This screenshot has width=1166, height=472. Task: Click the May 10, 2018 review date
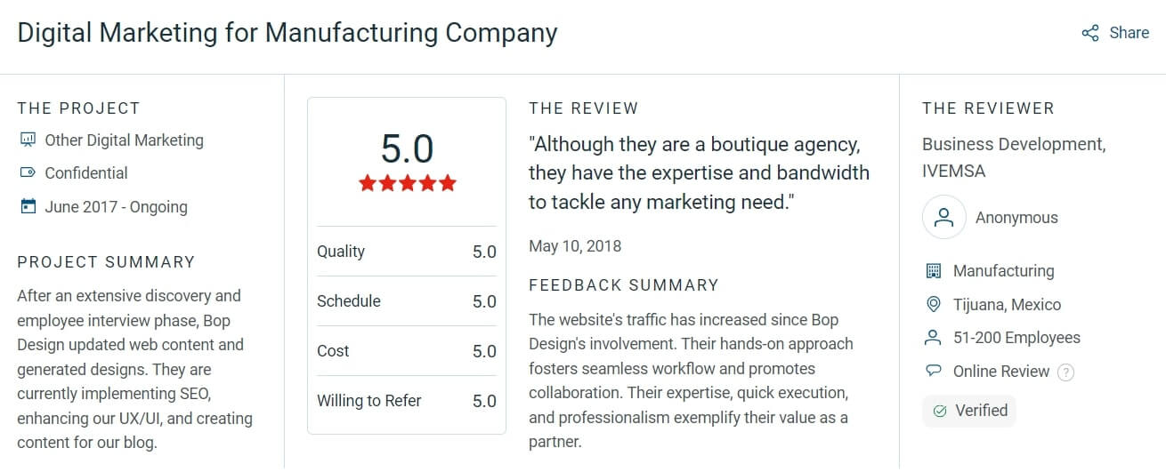(575, 246)
